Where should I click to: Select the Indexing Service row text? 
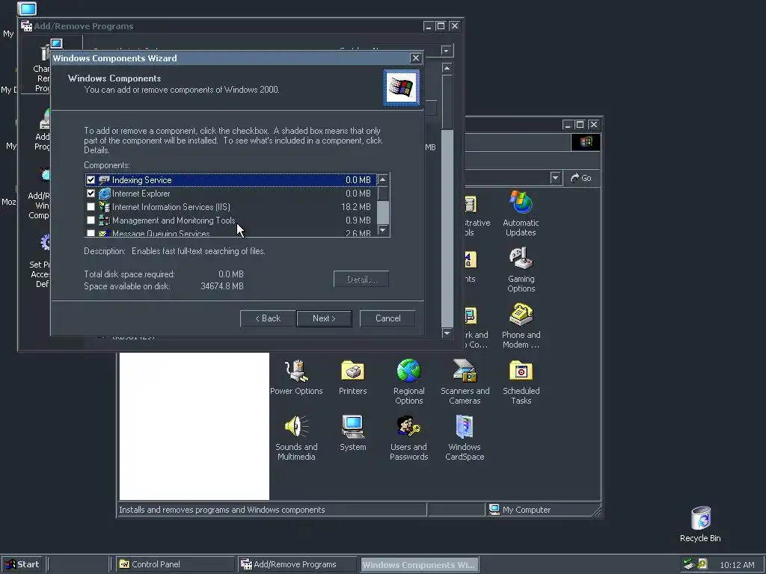(x=141, y=180)
